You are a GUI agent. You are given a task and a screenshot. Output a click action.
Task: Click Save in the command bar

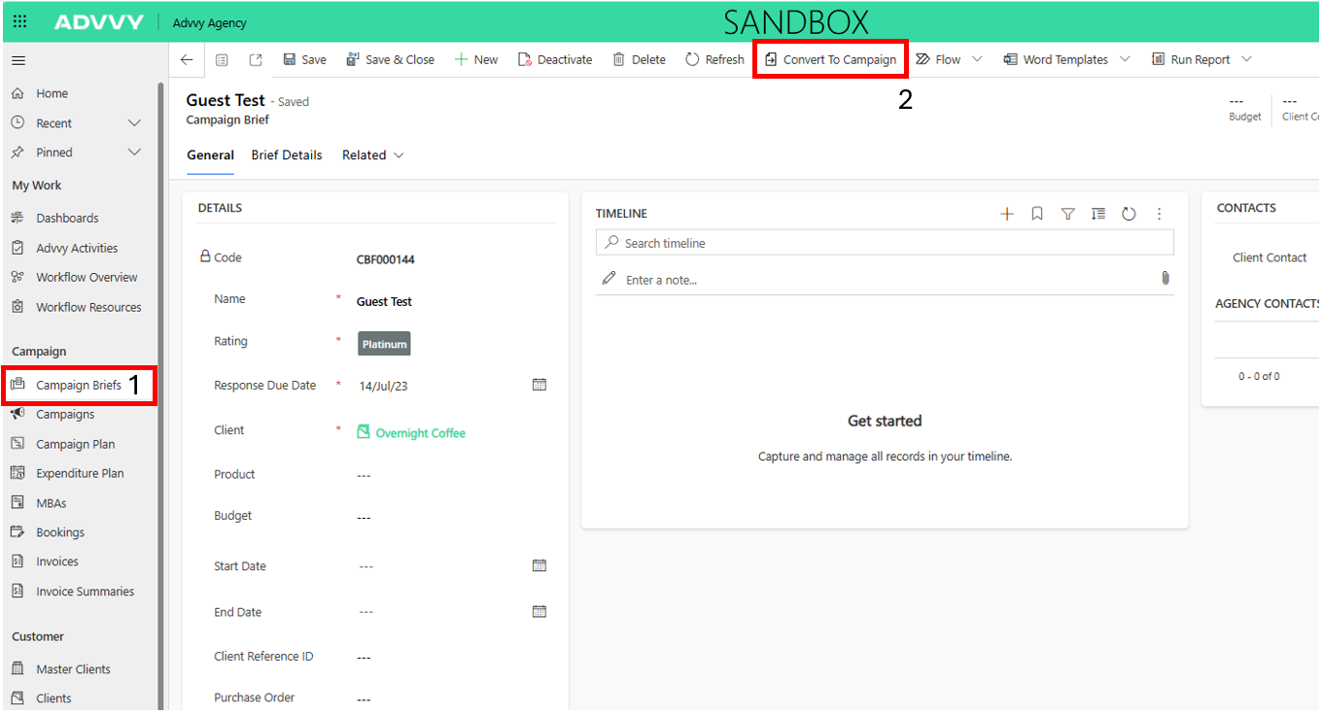(x=304, y=59)
